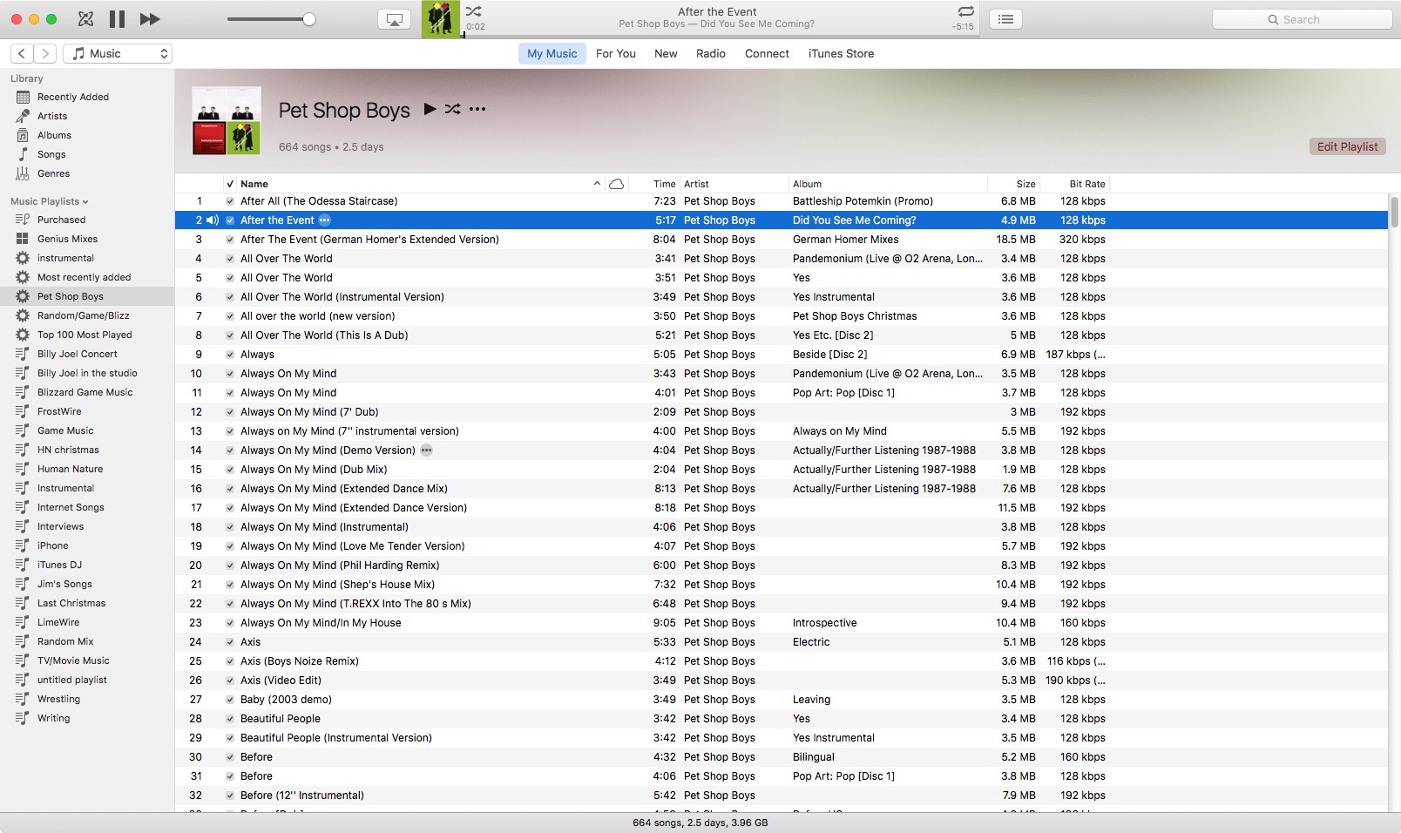Open AirPlay output options
Screen dimensions: 1401x833
coord(395,19)
